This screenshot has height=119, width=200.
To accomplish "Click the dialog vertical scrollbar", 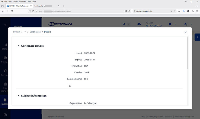I will click(188, 53).
